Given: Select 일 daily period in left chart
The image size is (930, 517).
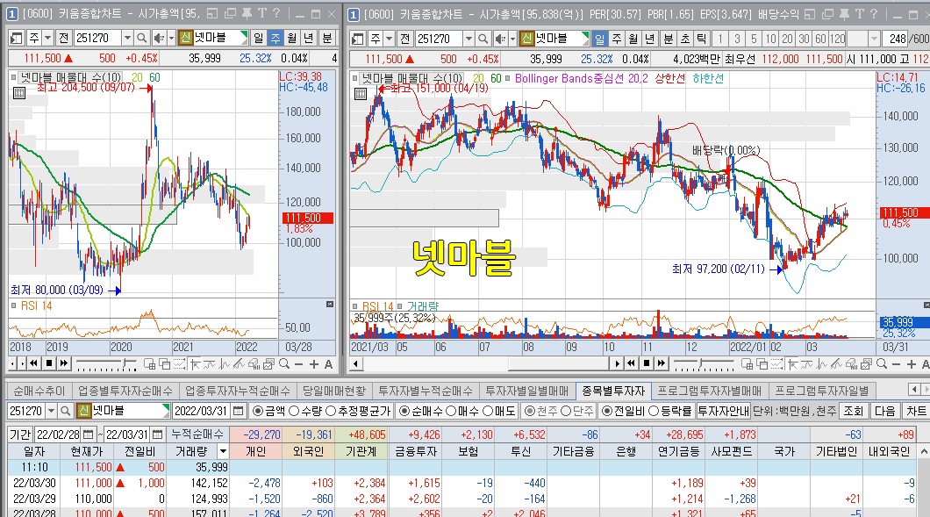Looking at the screenshot, I should (x=259, y=38).
